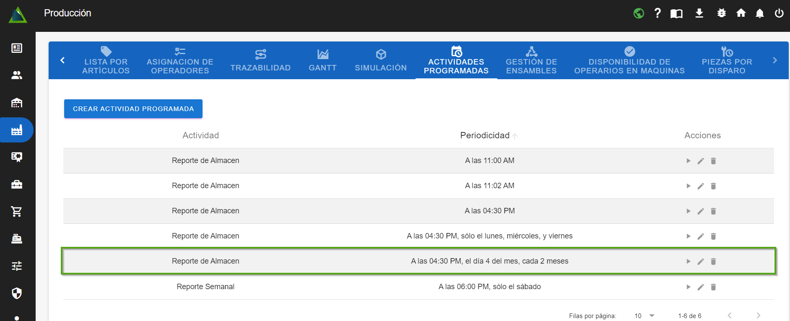Click the power logout icon
790x321 pixels.
pos(779,13)
